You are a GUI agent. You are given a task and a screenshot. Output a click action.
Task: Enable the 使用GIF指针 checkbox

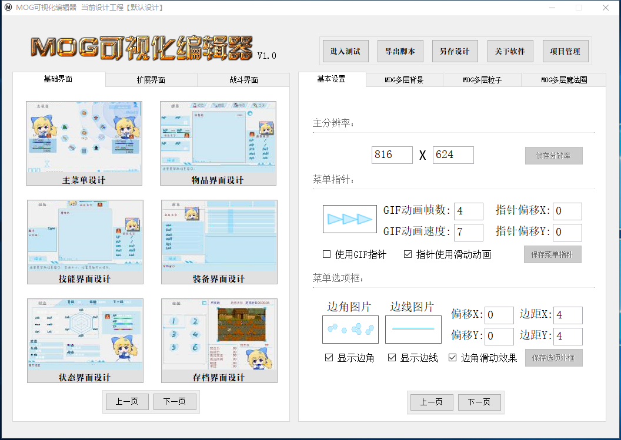[327, 254]
